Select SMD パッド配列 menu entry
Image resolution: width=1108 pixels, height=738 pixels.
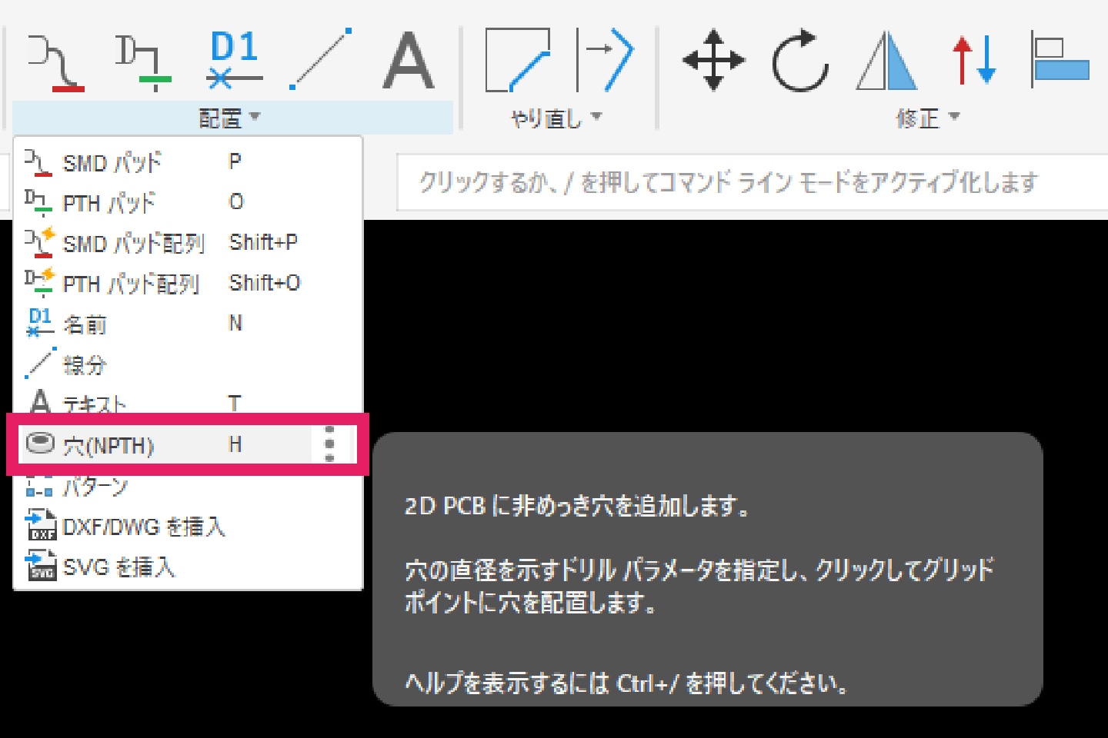tap(132, 244)
